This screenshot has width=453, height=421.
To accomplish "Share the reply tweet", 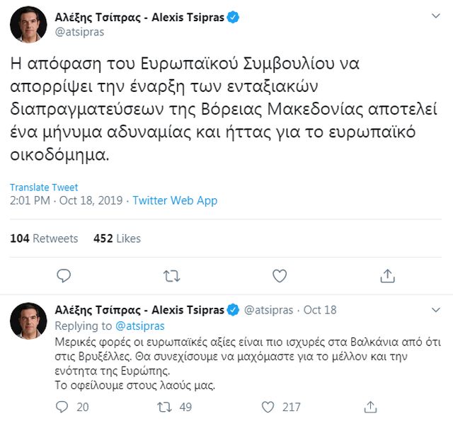I will tap(368, 407).
